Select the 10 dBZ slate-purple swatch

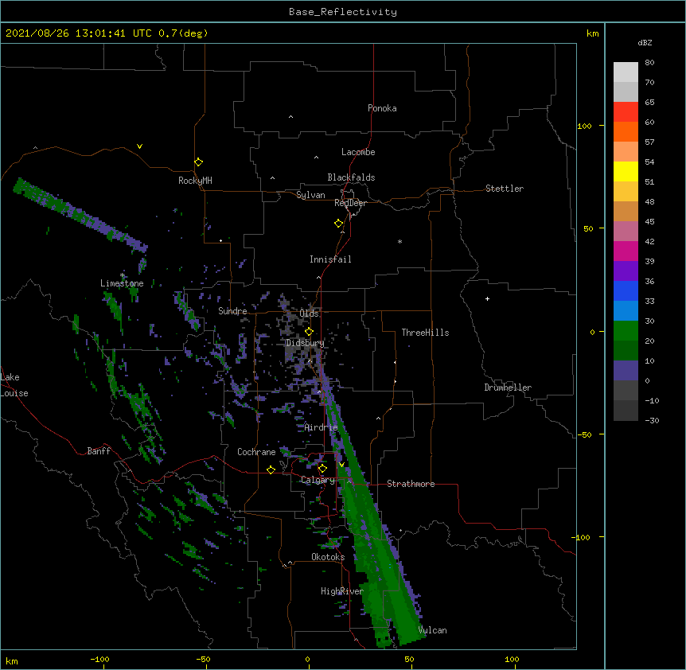tap(626, 371)
